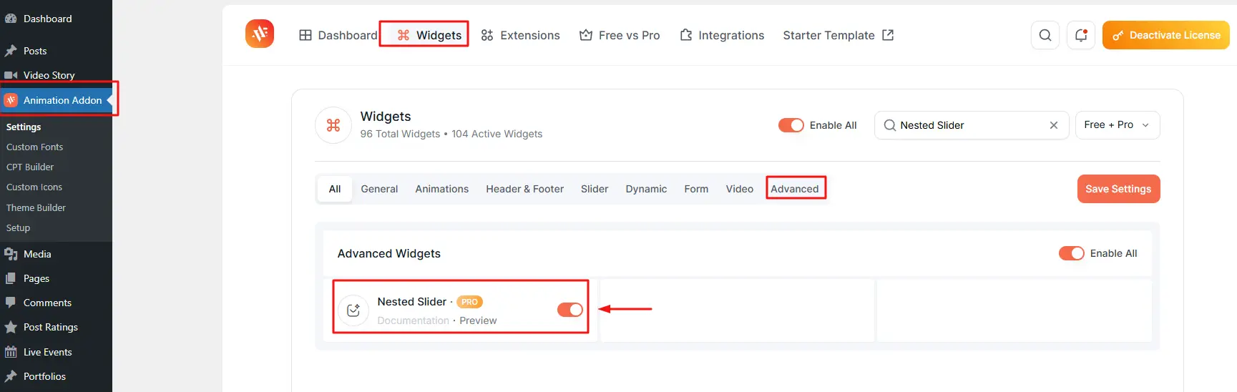Open the notifications bell icon
The image size is (1237, 392).
pyautogui.click(x=1081, y=35)
